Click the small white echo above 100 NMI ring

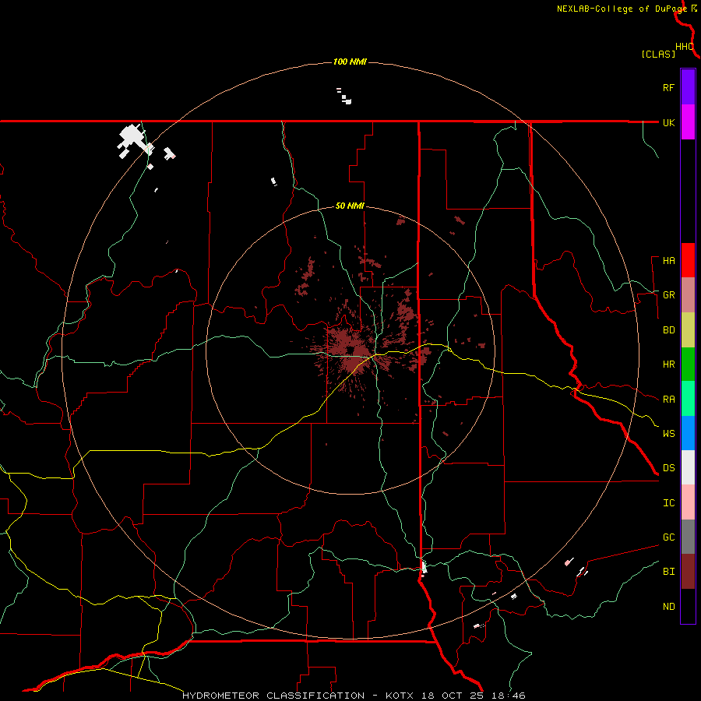[x=344, y=96]
